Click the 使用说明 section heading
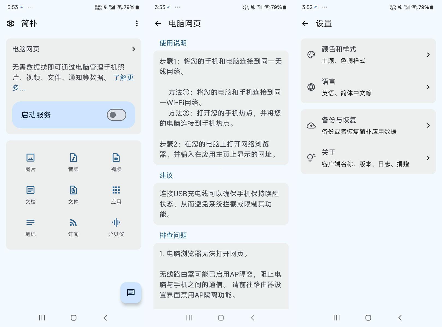 173,43
